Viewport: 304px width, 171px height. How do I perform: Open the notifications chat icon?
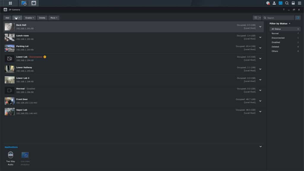click(x=268, y=3)
